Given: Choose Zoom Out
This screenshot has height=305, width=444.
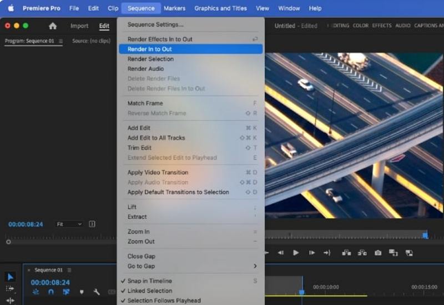Looking at the screenshot, I should pos(191,242).
